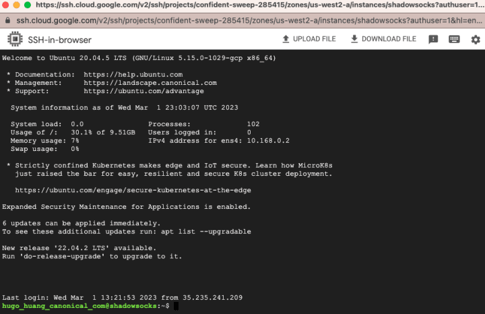Click the lock icon in address bar
The width and height of the screenshot is (485, 314).
click(x=8, y=20)
